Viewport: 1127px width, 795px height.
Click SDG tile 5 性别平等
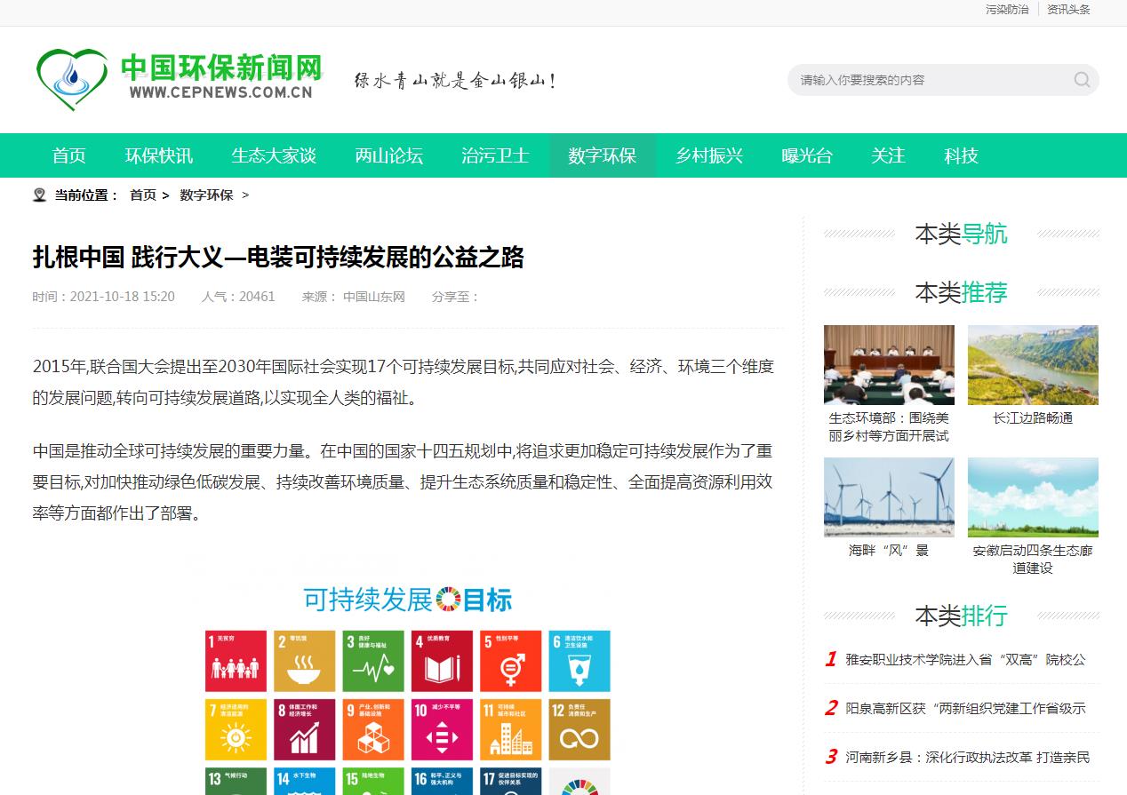(x=511, y=661)
